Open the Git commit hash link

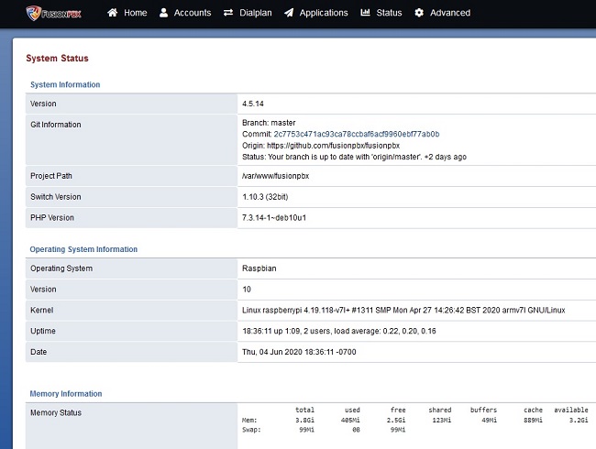point(357,134)
